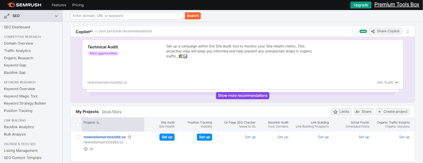The image size is (423, 163).
Task: Open Backlink Gap tool
Action: 15,73
